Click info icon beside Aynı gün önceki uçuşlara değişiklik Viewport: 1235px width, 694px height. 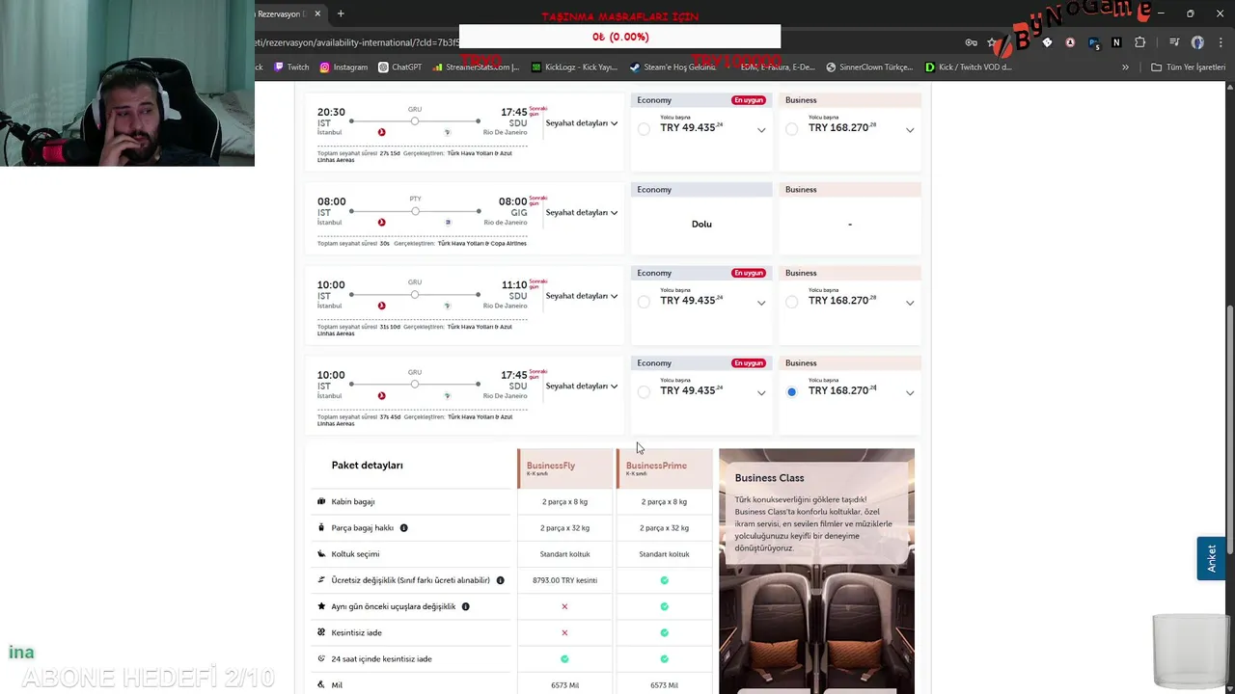tap(465, 606)
